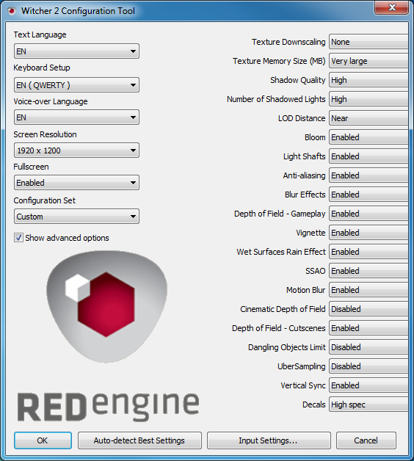
Task: Click the Screen Resolution label
Action: point(45,134)
